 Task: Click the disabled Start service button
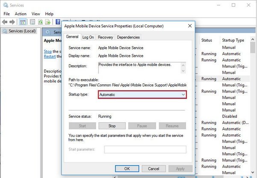82,126
